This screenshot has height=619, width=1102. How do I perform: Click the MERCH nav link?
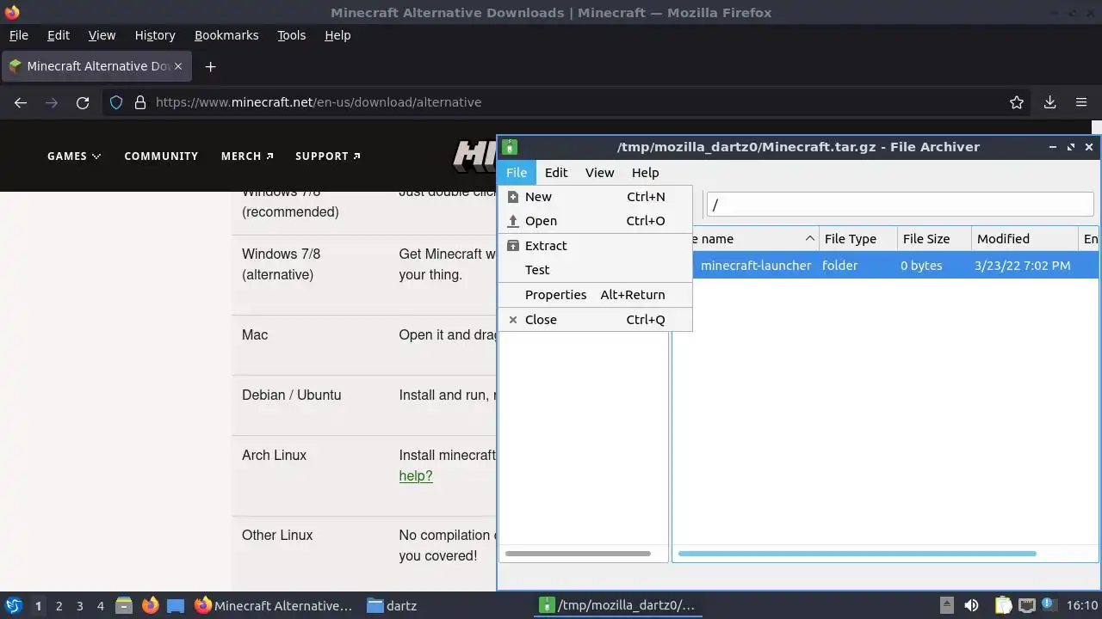247,156
